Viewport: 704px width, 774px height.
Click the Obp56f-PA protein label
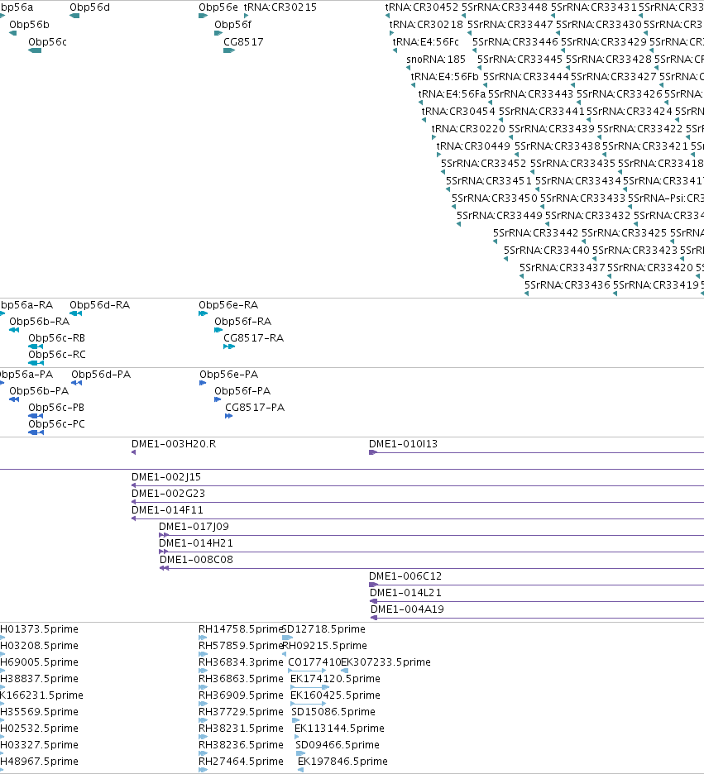pyautogui.click(x=242, y=391)
